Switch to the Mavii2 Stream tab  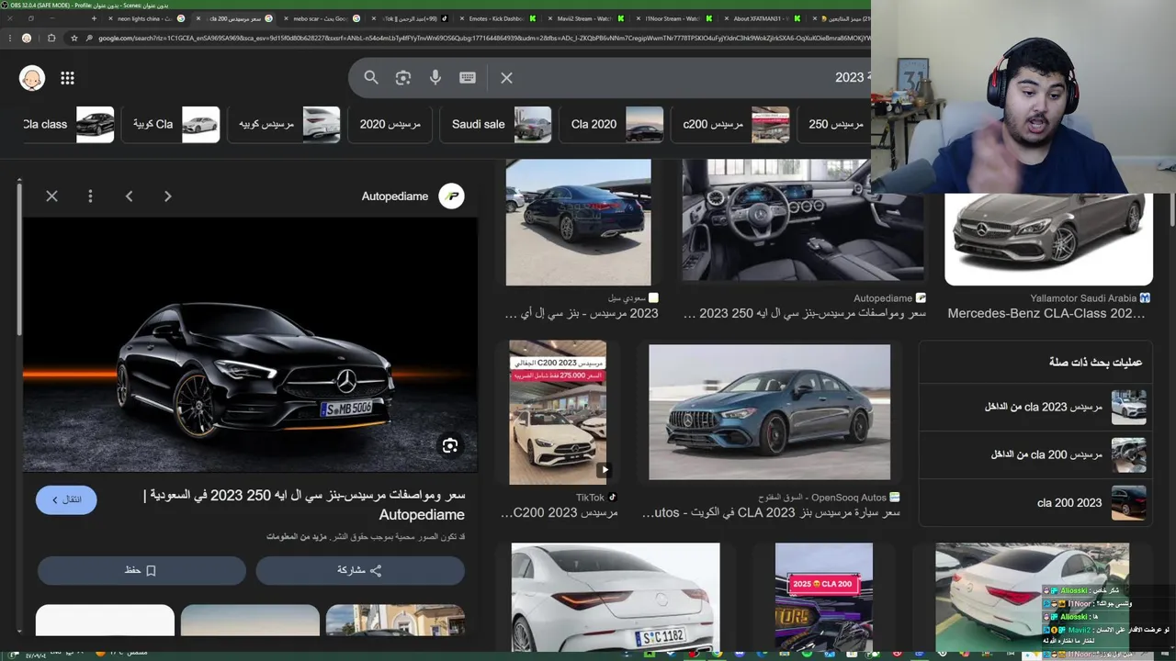584,18
